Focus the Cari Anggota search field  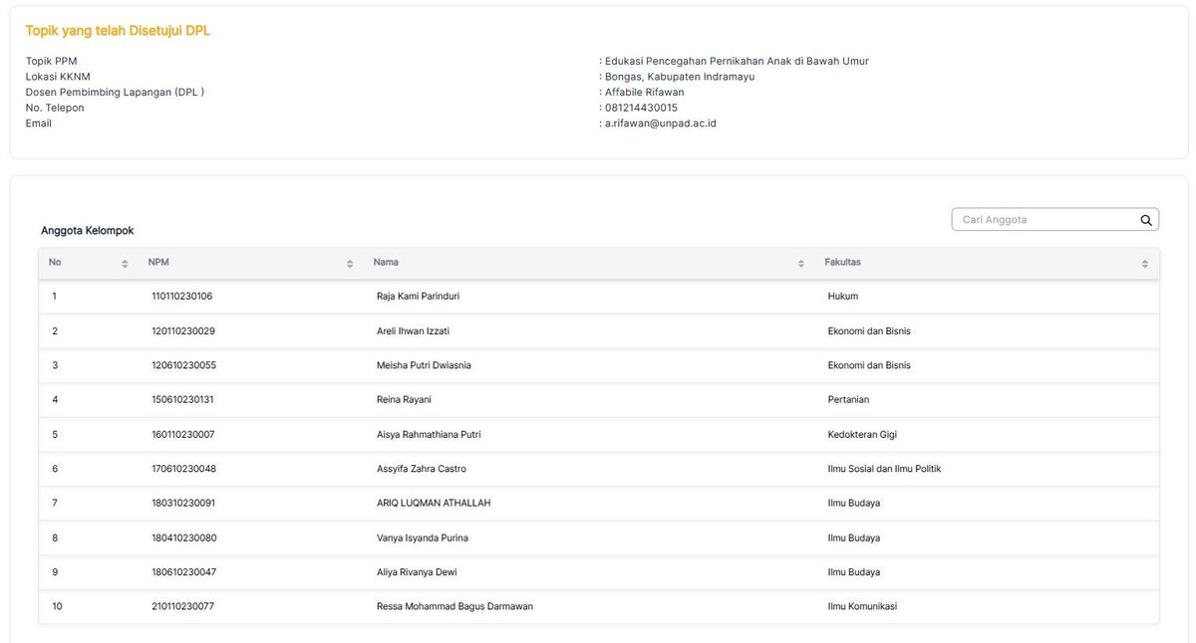click(x=1055, y=219)
